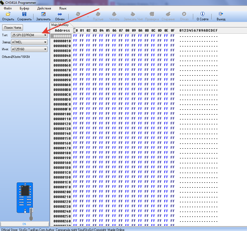Click the Official Store status bar text
This screenshot has width=247, height=231.
tap(63, 230)
